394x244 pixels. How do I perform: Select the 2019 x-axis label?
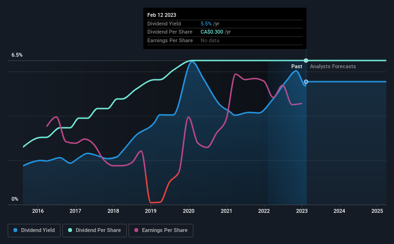pyautogui.click(x=151, y=211)
